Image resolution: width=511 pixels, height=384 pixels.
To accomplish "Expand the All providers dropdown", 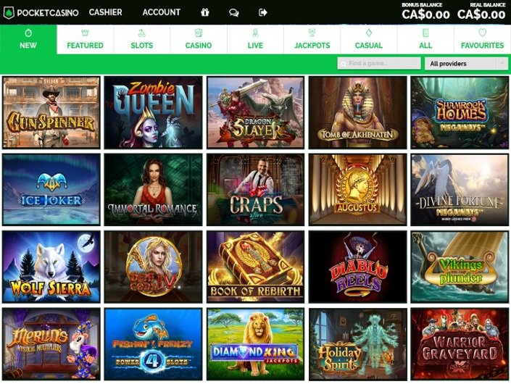I will click(x=466, y=64).
